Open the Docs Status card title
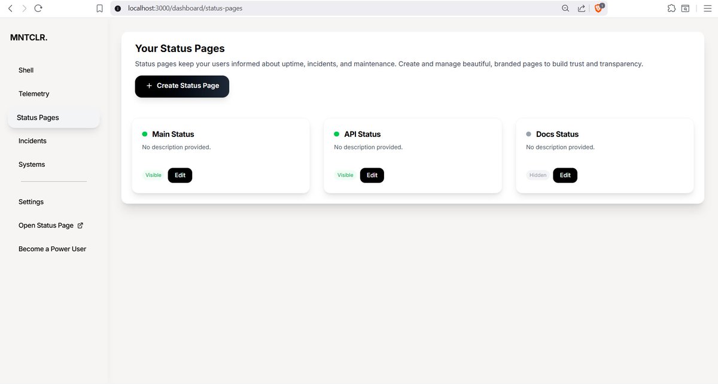This screenshot has height=384, width=718. pos(558,135)
